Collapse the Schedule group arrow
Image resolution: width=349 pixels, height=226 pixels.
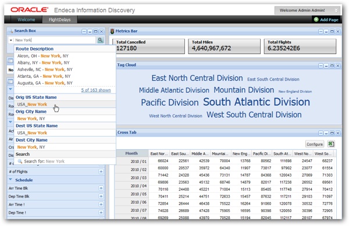10,180
